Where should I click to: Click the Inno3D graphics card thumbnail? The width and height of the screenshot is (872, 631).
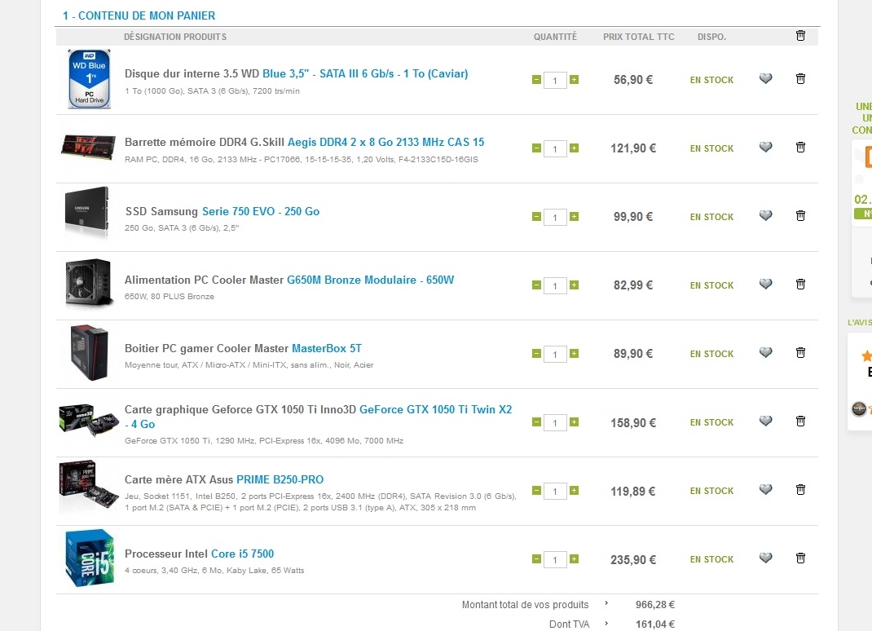(89, 420)
